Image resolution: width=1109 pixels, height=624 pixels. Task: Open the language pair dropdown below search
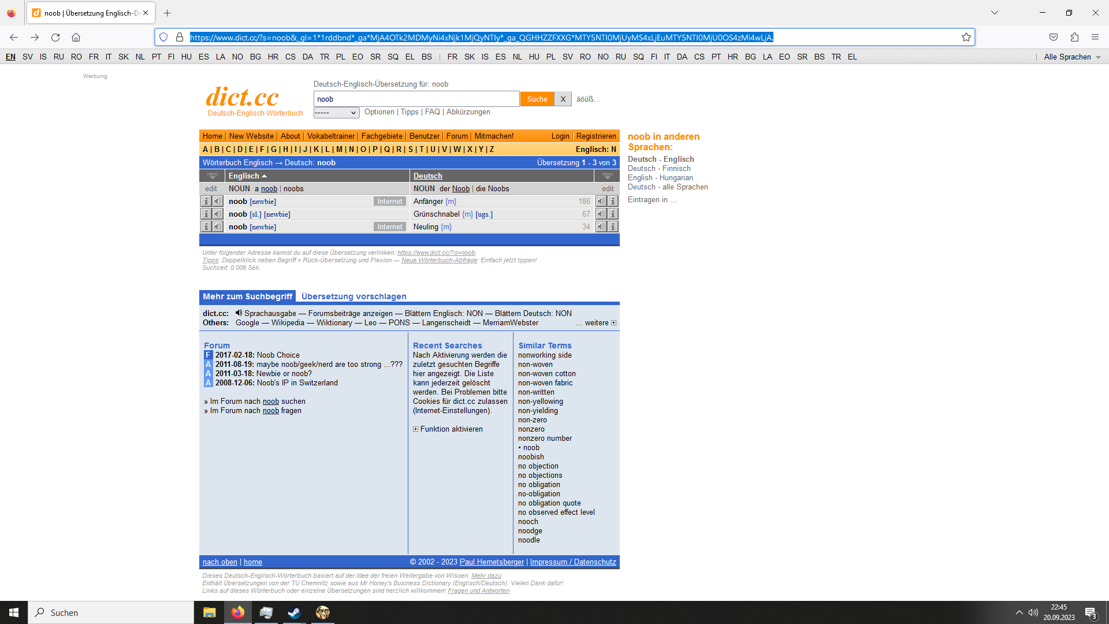pyautogui.click(x=337, y=113)
